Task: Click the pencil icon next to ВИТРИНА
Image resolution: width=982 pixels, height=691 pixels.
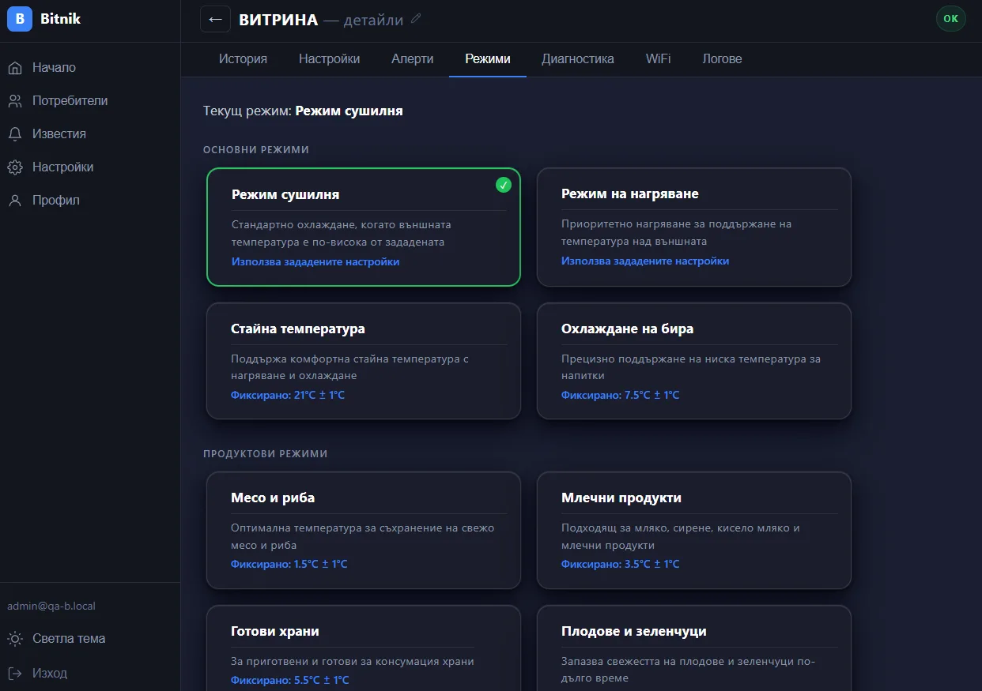Action: point(417,19)
